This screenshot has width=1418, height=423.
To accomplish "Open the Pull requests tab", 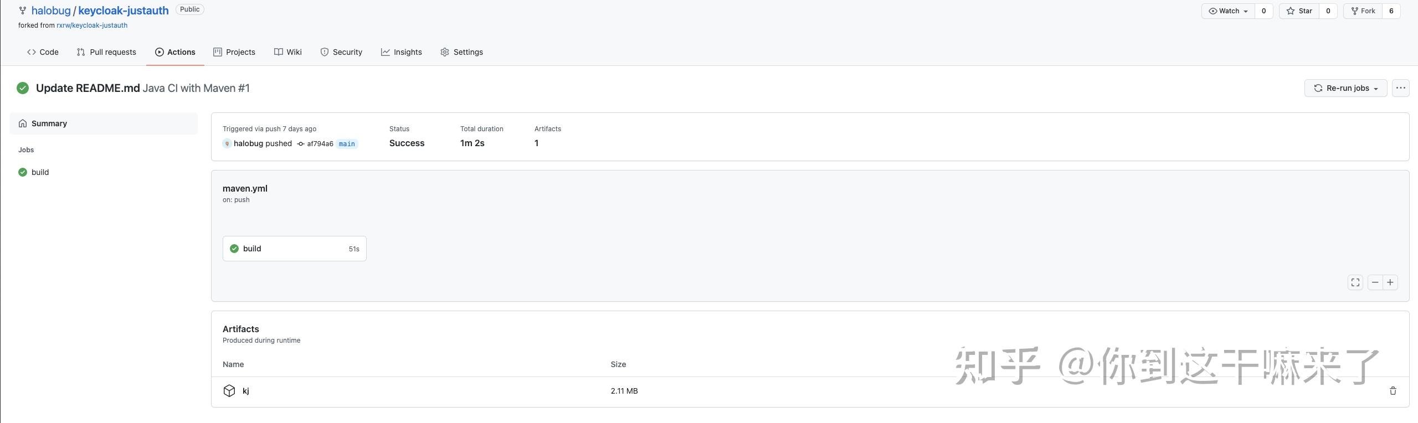I will [x=106, y=52].
